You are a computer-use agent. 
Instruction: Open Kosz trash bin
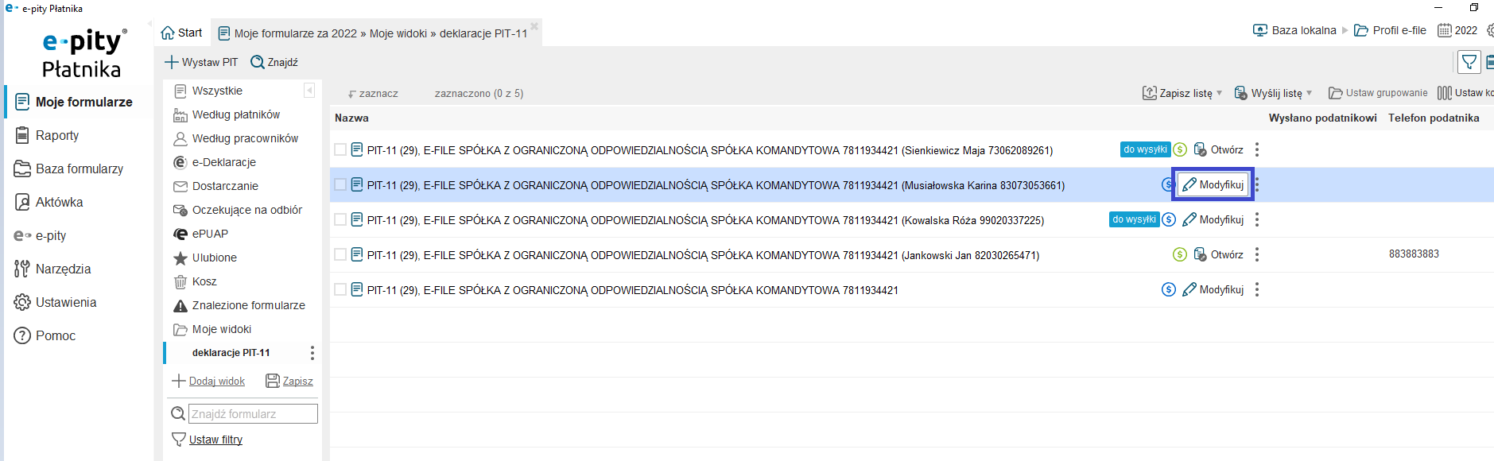tap(195, 281)
